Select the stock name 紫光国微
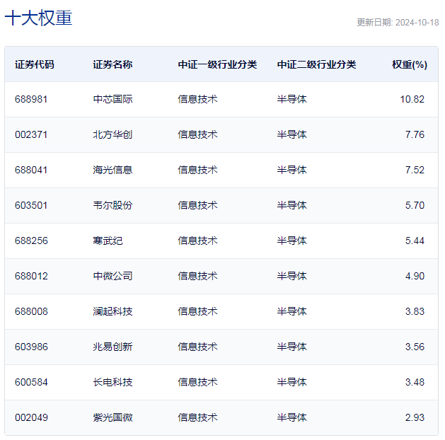Image resolution: width=445 pixels, height=440 pixels. [x=112, y=417]
